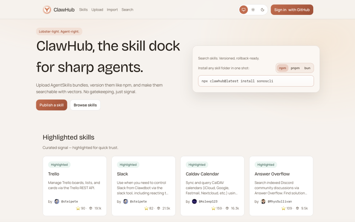Viewport: 355px width, 222px height.
Task: Click RhysSullivan avatar on Answer Overflow card
Action: (263, 202)
